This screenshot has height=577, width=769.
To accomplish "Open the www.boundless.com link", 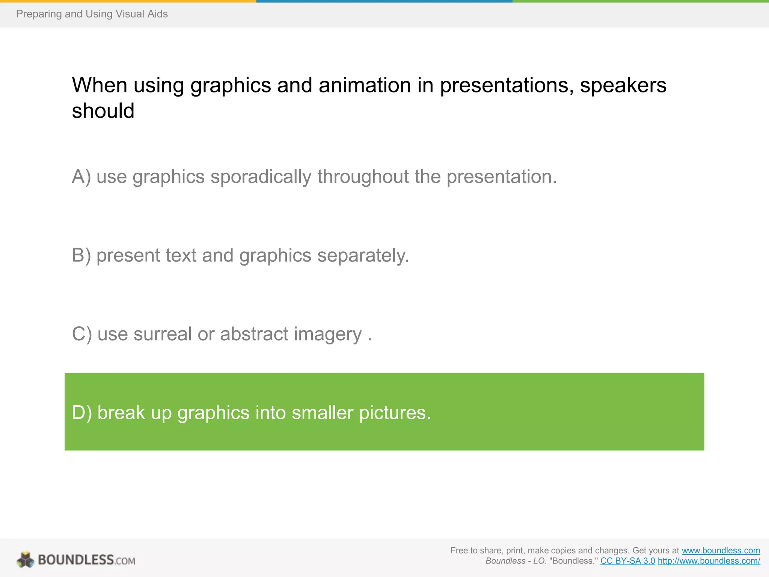I will [721, 550].
